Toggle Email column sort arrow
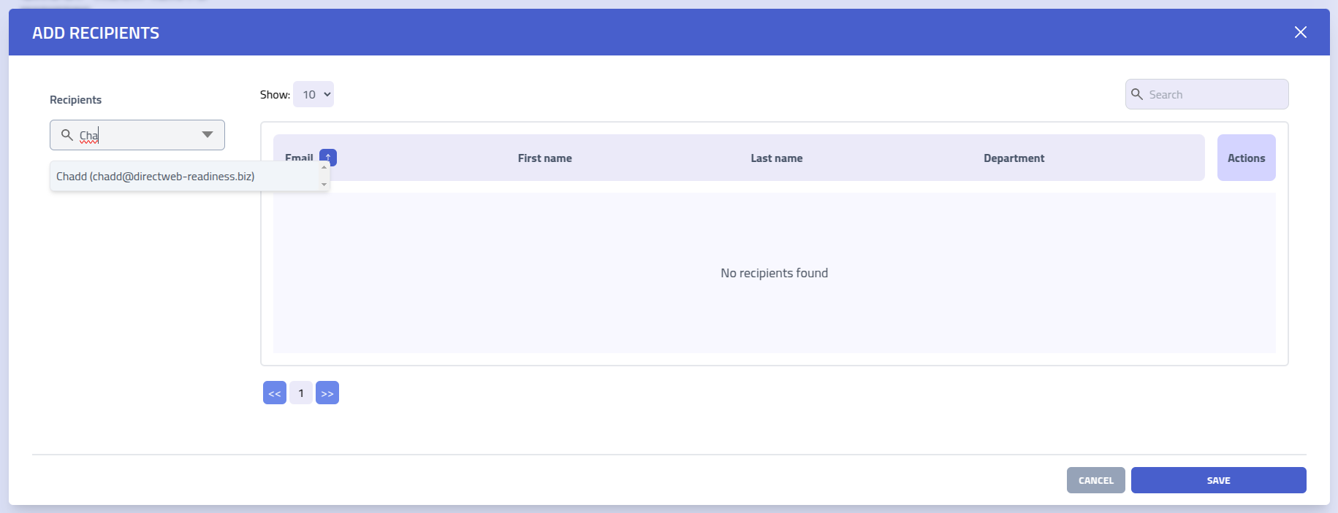This screenshot has width=1338, height=513. pos(328,157)
